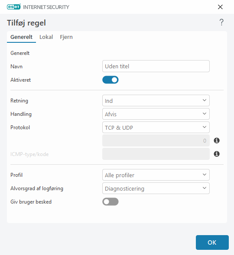234x255 pixels.
Task: Toggle the Aktiveret switch off
Action: (110, 80)
